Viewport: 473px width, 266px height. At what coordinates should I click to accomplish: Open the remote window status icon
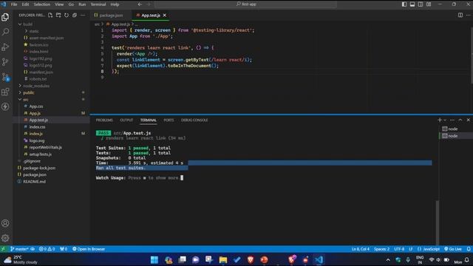click(3, 249)
